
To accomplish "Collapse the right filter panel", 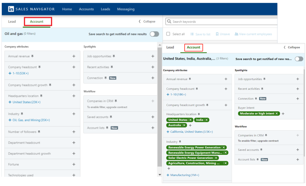I will click(x=292, y=47).
